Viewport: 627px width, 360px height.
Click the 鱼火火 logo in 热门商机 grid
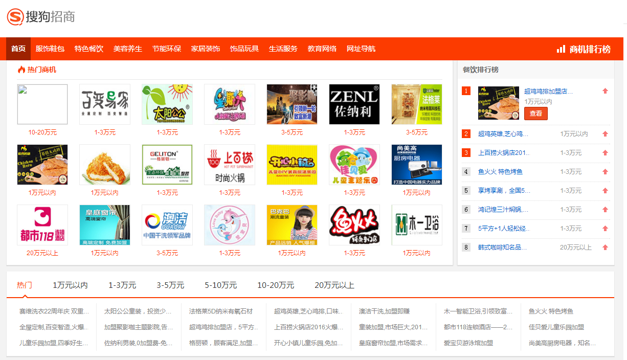coord(354,225)
